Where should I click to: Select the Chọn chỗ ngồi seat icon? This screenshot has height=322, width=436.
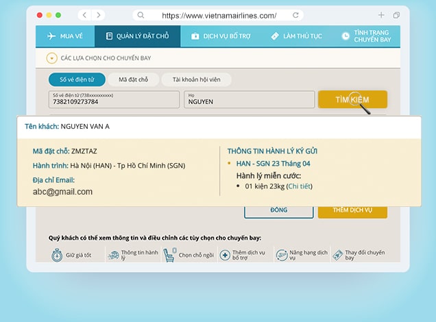[x=169, y=255]
